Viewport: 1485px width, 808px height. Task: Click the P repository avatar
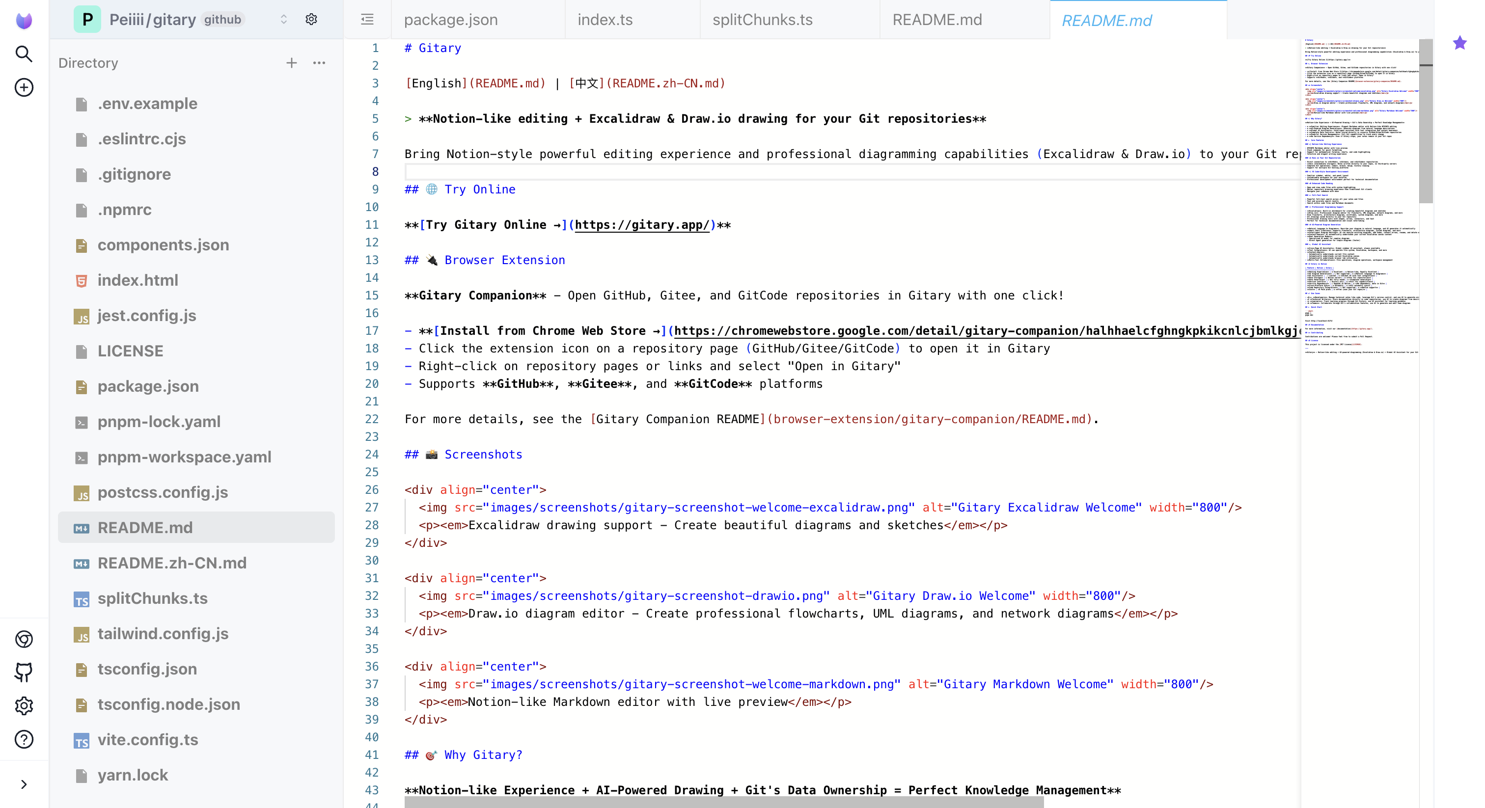tap(87, 19)
